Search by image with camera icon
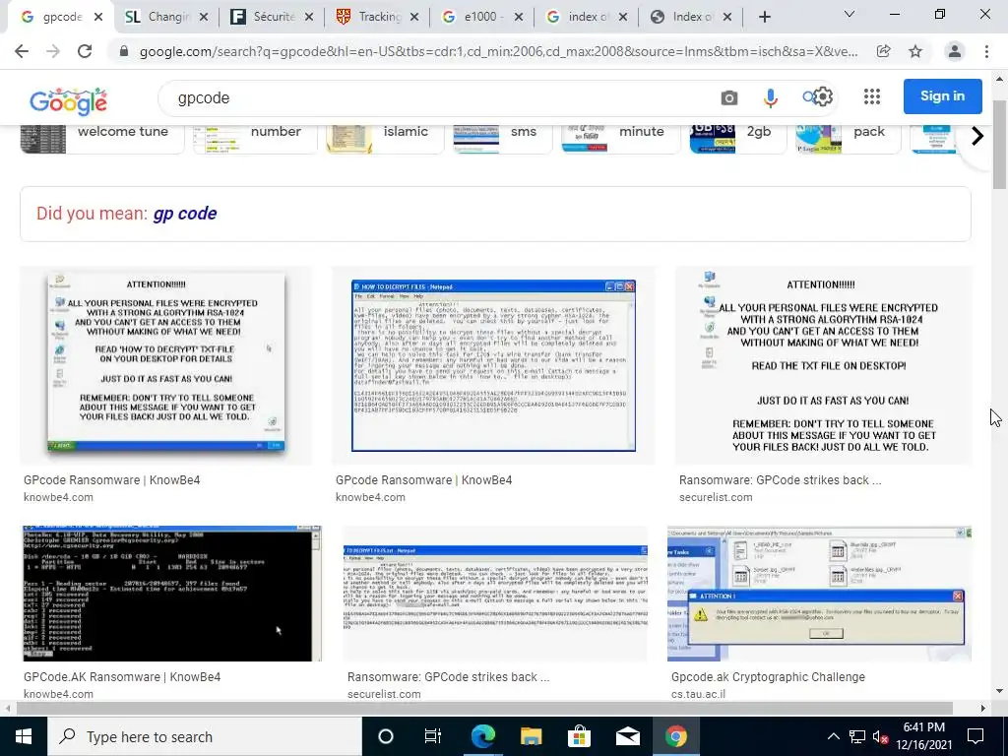Screen dimensions: 1008x756 [729, 97]
